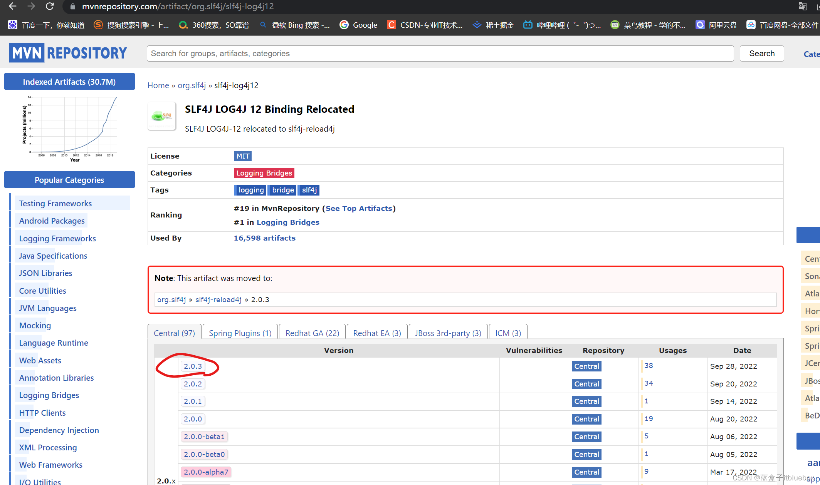The height and width of the screenshot is (485, 820).
Task: Click the lock icon in address bar
Action: tap(72, 7)
